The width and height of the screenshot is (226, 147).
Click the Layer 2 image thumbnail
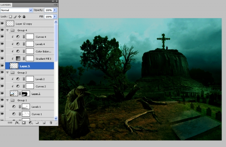pos(14,93)
